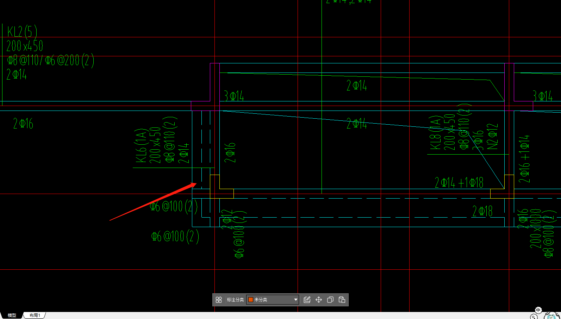
Task: Select the 2Φ14+1Φ18 rebar text
Action: 459,182
